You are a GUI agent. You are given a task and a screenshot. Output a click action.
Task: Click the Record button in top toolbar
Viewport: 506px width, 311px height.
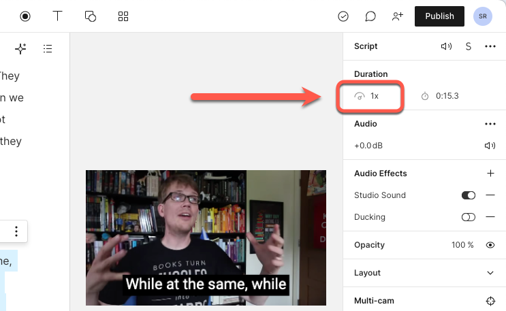coord(25,16)
